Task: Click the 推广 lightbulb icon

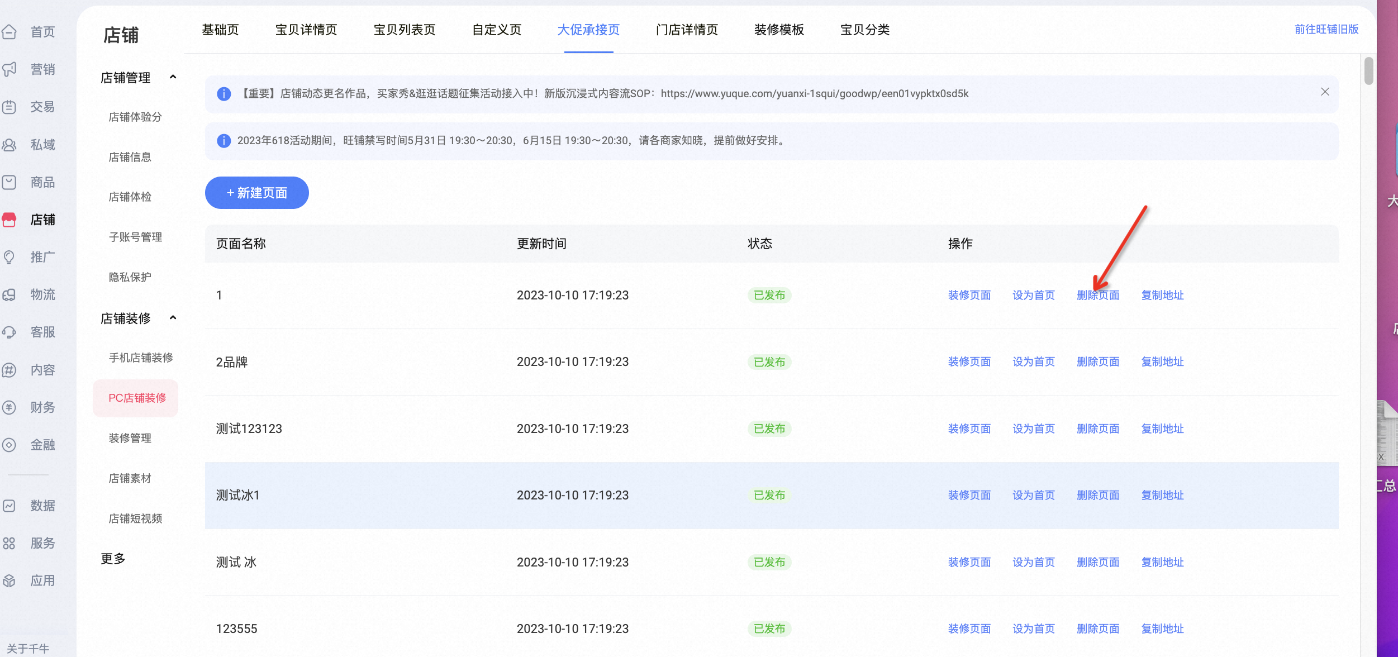Action: tap(9, 257)
